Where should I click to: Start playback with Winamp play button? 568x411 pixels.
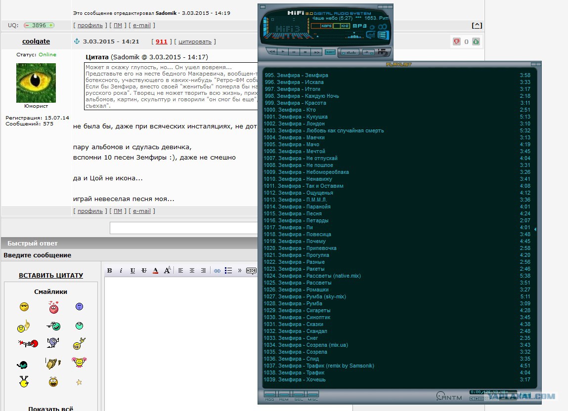[x=283, y=52]
